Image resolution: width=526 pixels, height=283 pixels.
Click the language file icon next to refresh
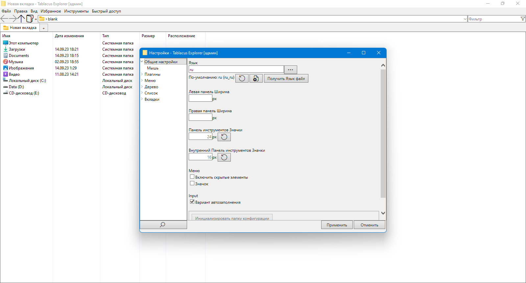(x=256, y=78)
